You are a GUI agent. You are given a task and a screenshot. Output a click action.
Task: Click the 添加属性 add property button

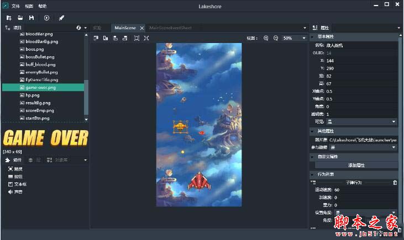tap(356, 165)
